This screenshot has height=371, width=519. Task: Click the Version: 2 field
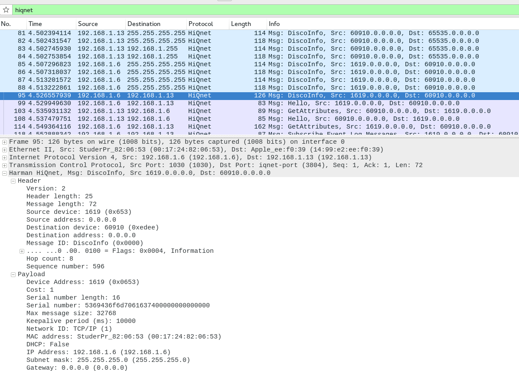pos(46,189)
